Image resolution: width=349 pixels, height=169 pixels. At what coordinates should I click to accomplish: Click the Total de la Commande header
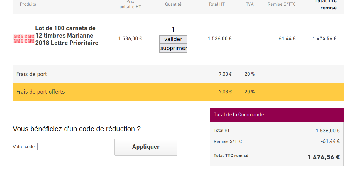[239, 114]
